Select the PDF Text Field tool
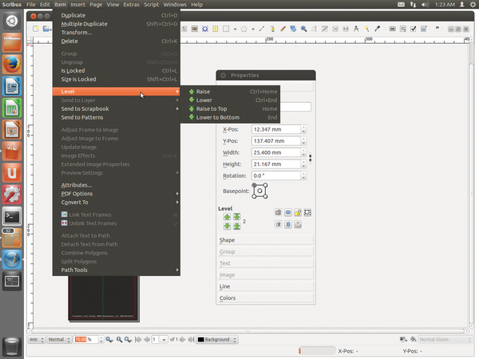This screenshot has width=479, height=359. coord(403,29)
